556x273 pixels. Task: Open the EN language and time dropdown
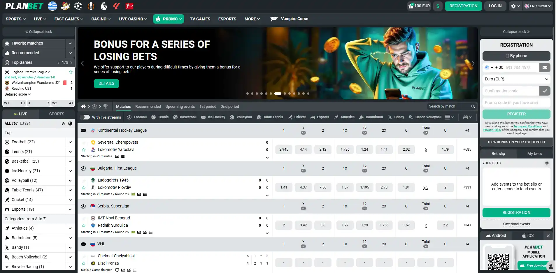(x=538, y=6)
